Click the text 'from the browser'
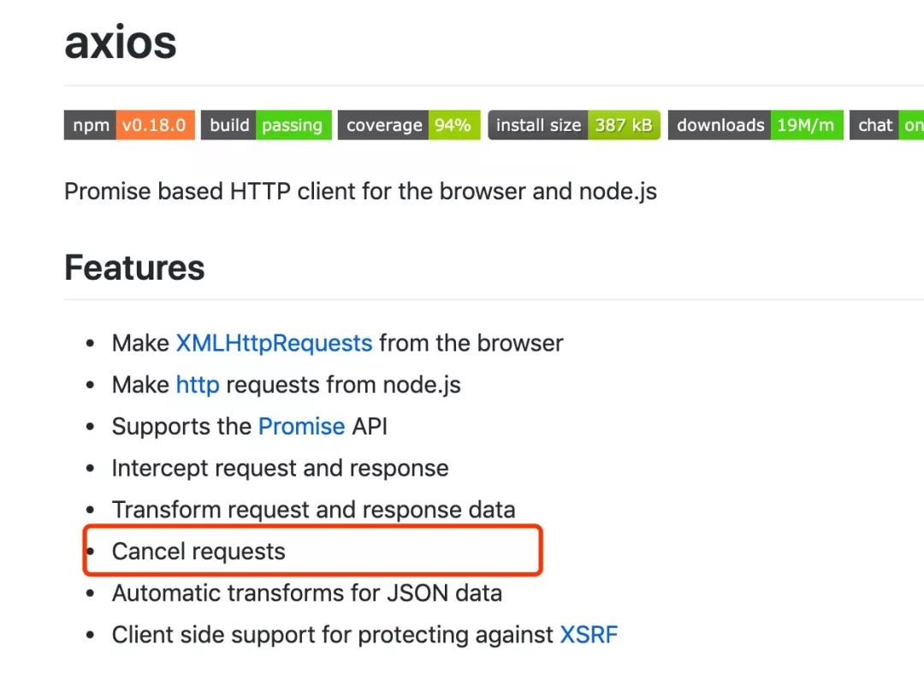The image size is (924, 680). pos(471,343)
